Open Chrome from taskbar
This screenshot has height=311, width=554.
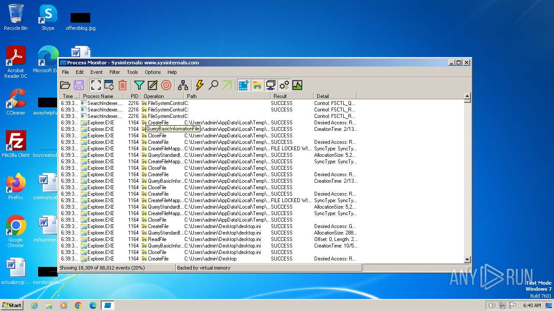click(x=78, y=305)
